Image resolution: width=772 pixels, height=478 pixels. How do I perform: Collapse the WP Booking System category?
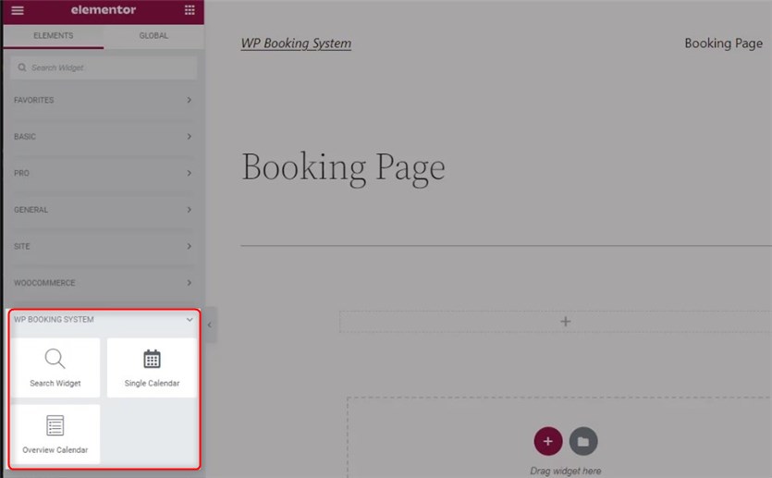pos(102,320)
